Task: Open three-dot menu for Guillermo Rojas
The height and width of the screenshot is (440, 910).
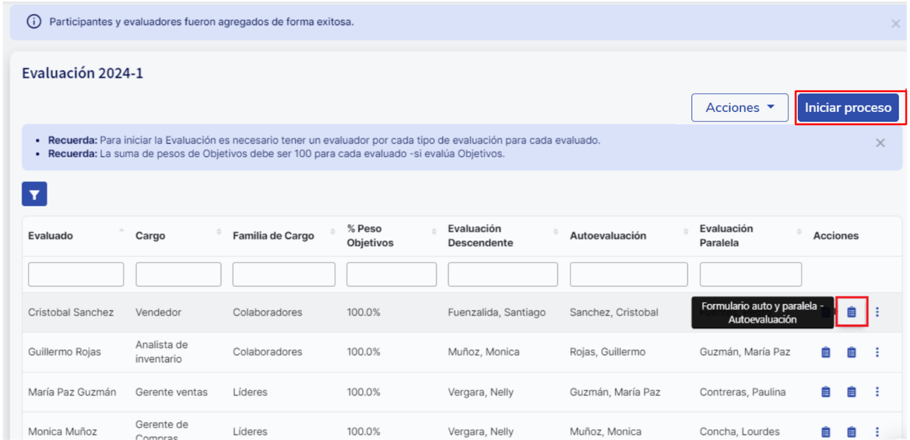Action: 877,353
